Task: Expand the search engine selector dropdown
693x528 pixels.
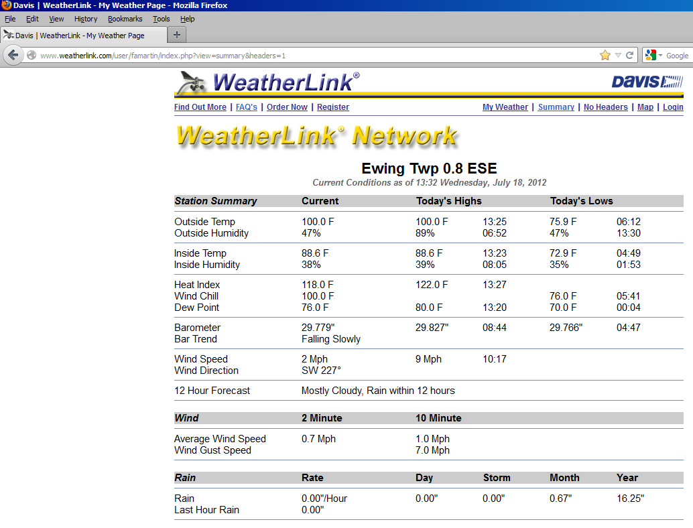Action: click(x=660, y=56)
